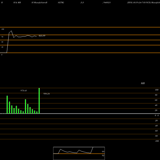Click the first green bar in the MR chart

click(x=7, y=105)
